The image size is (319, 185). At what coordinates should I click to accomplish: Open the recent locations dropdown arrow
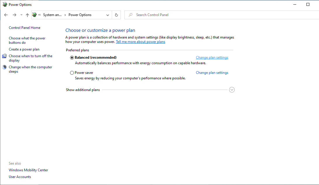pos(21,15)
